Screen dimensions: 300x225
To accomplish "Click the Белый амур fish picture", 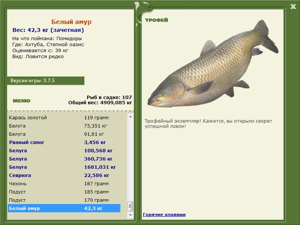I will (213, 64).
